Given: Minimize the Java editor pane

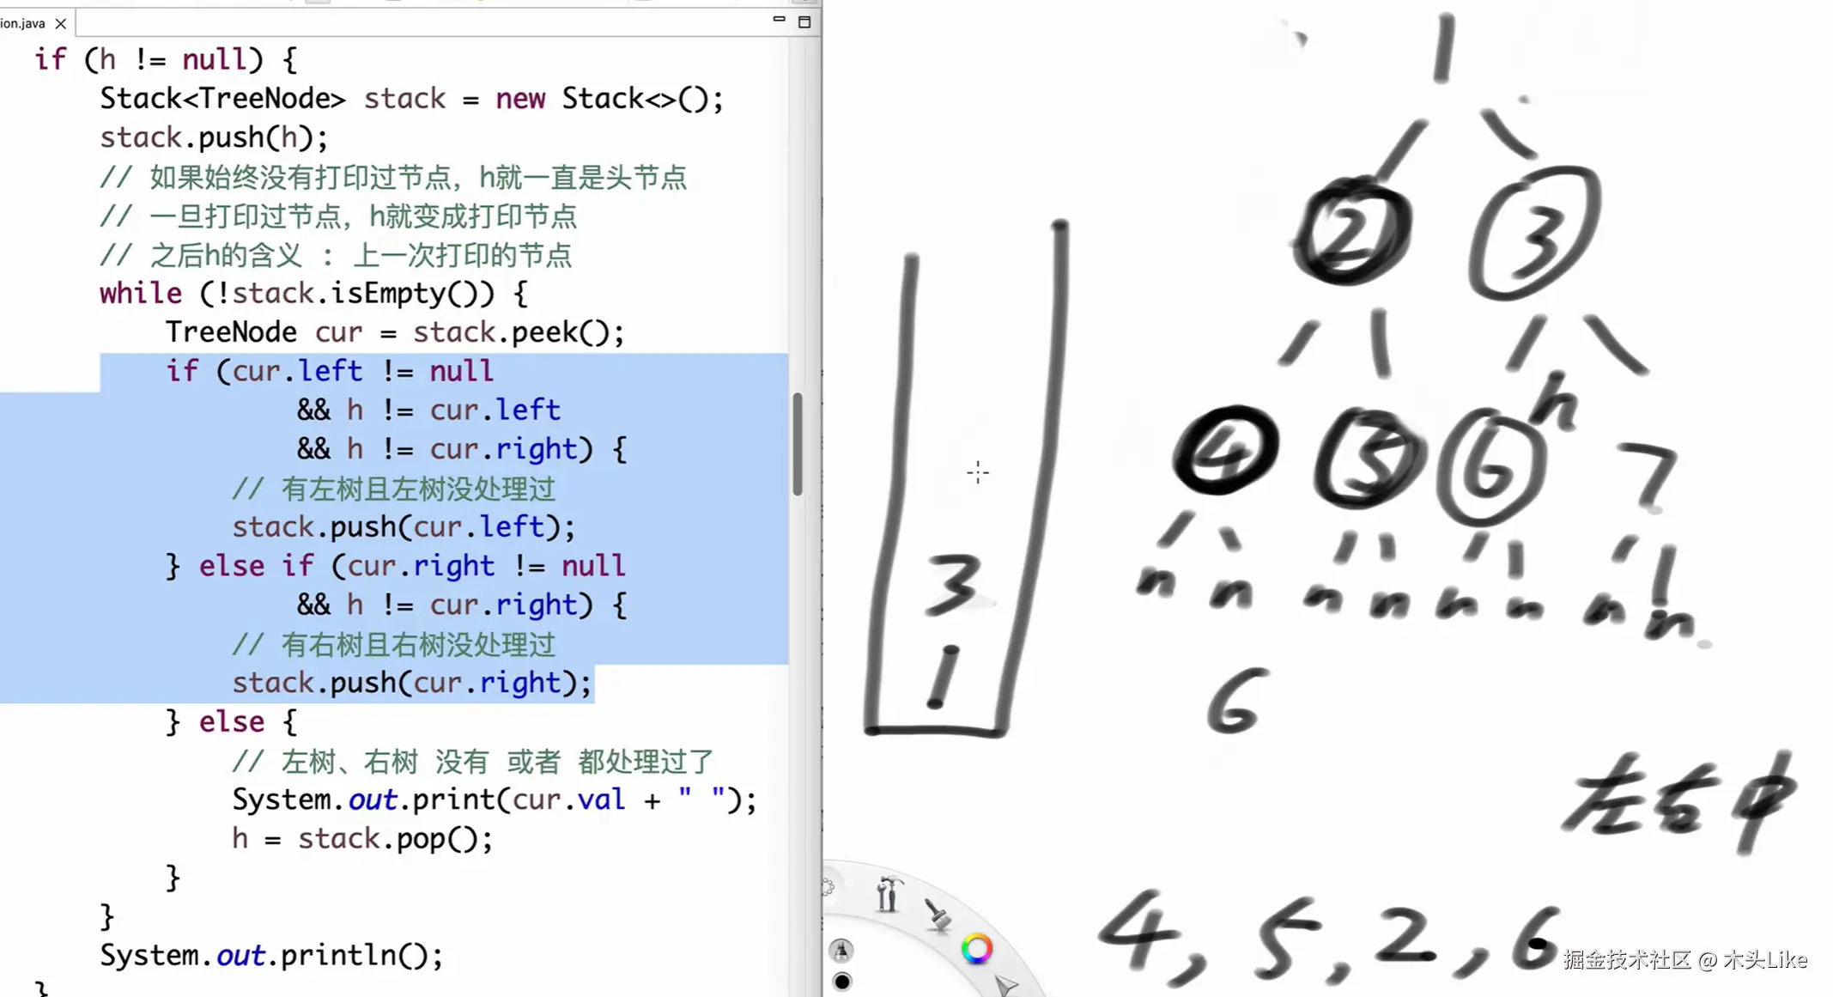Looking at the screenshot, I should pos(778,19).
